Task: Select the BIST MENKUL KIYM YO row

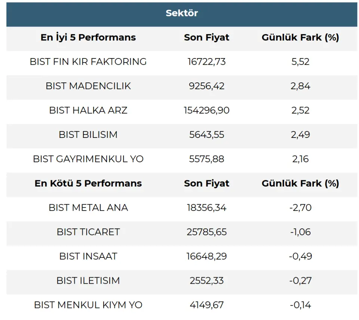Action: pos(88,305)
